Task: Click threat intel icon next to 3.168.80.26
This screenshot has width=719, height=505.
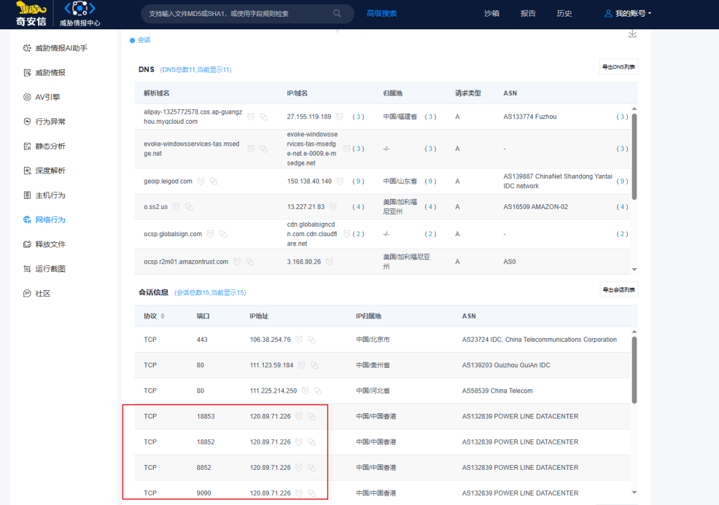Action: click(x=330, y=261)
